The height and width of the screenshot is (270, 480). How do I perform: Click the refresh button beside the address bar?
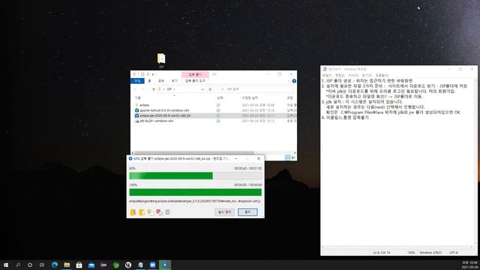point(210,89)
